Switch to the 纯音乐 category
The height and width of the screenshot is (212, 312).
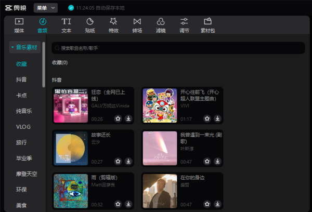(24, 111)
